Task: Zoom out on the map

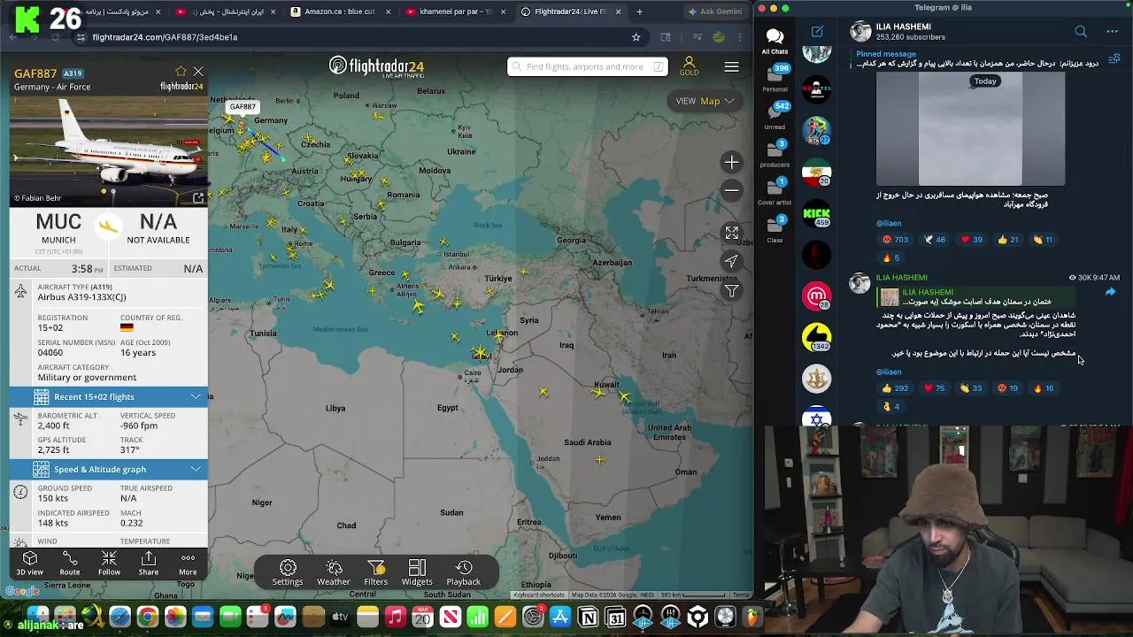Action: (731, 190)
